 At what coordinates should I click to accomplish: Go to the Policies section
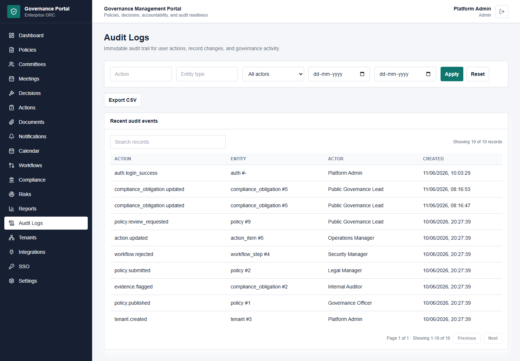point(46,50)
